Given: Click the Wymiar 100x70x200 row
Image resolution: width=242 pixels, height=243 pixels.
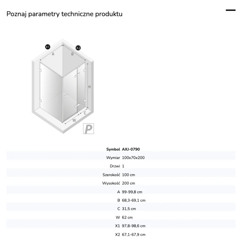Looking at the screenshot, I should 121,157.
